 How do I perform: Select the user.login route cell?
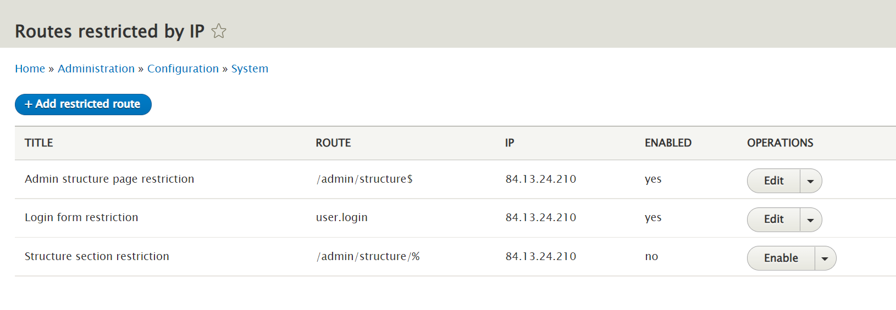(342, 217)
